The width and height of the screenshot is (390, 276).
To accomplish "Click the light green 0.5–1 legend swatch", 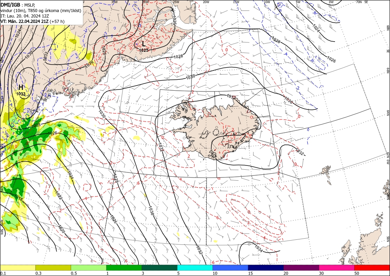I will point(89,267).
